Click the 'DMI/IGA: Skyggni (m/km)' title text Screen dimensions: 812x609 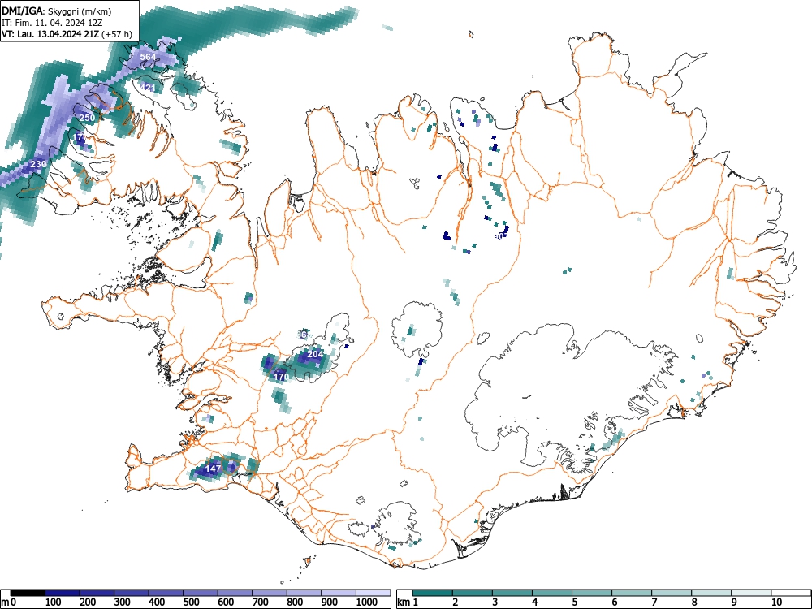(57, 11)
